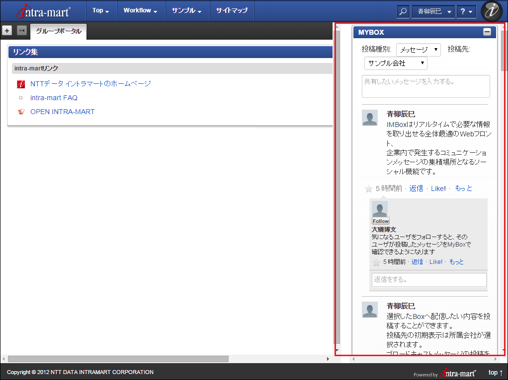Viewport: 508px width, 380px height.
Task: Click the Follow button under 大磯博文 avatar
Action: (x=381, y=221)
